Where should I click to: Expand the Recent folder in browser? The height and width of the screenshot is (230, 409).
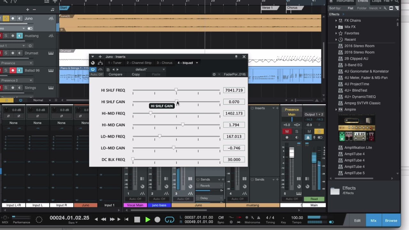(336, 40)
